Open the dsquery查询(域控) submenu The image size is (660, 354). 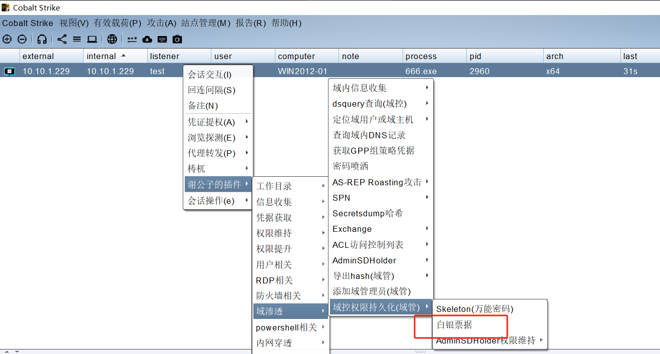tap(381, 104)
